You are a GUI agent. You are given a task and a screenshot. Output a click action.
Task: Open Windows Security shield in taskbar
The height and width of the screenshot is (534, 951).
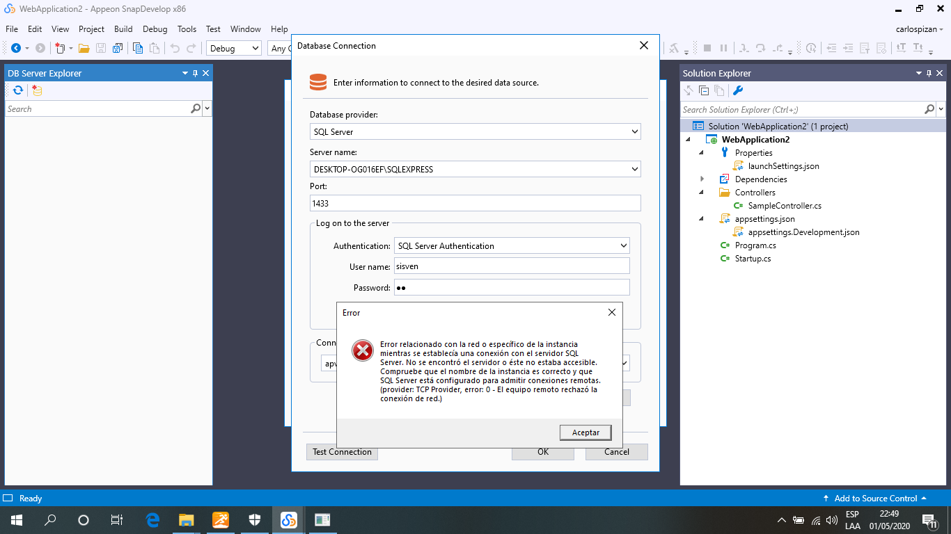(255, 519)
